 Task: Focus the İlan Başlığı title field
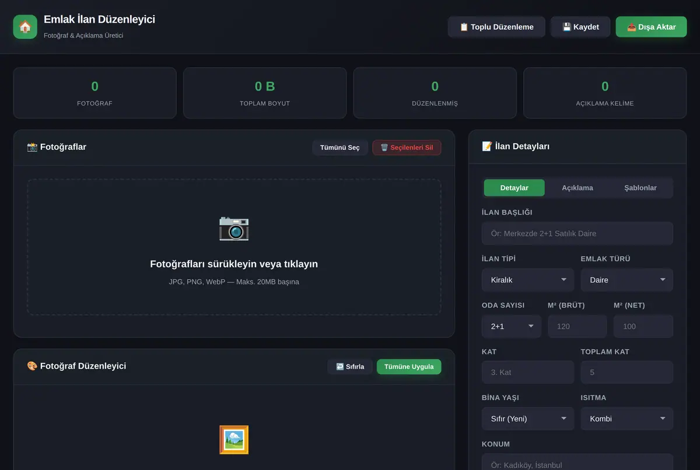coord(577,233)
